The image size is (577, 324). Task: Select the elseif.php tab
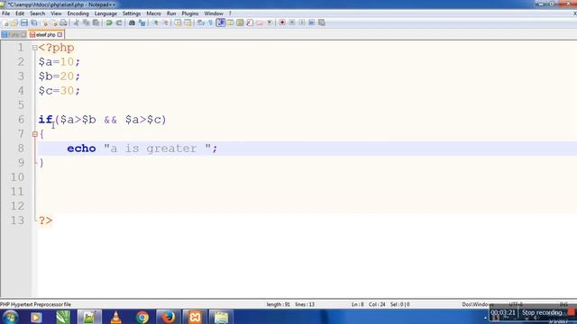[46, 34]
